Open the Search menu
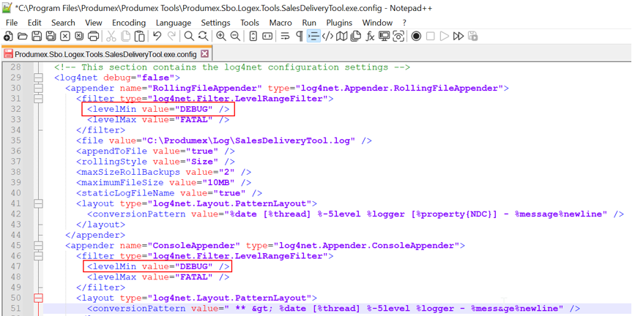The height and width of the screenshot is (316, 635). coord(63,23)
